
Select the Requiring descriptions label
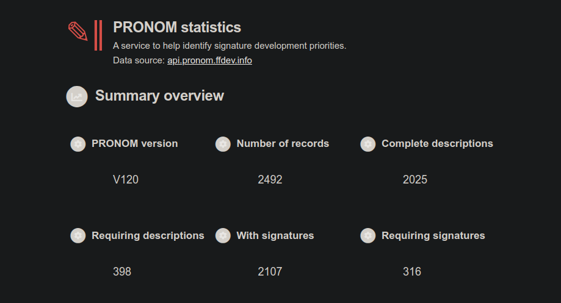click(148, 236)
